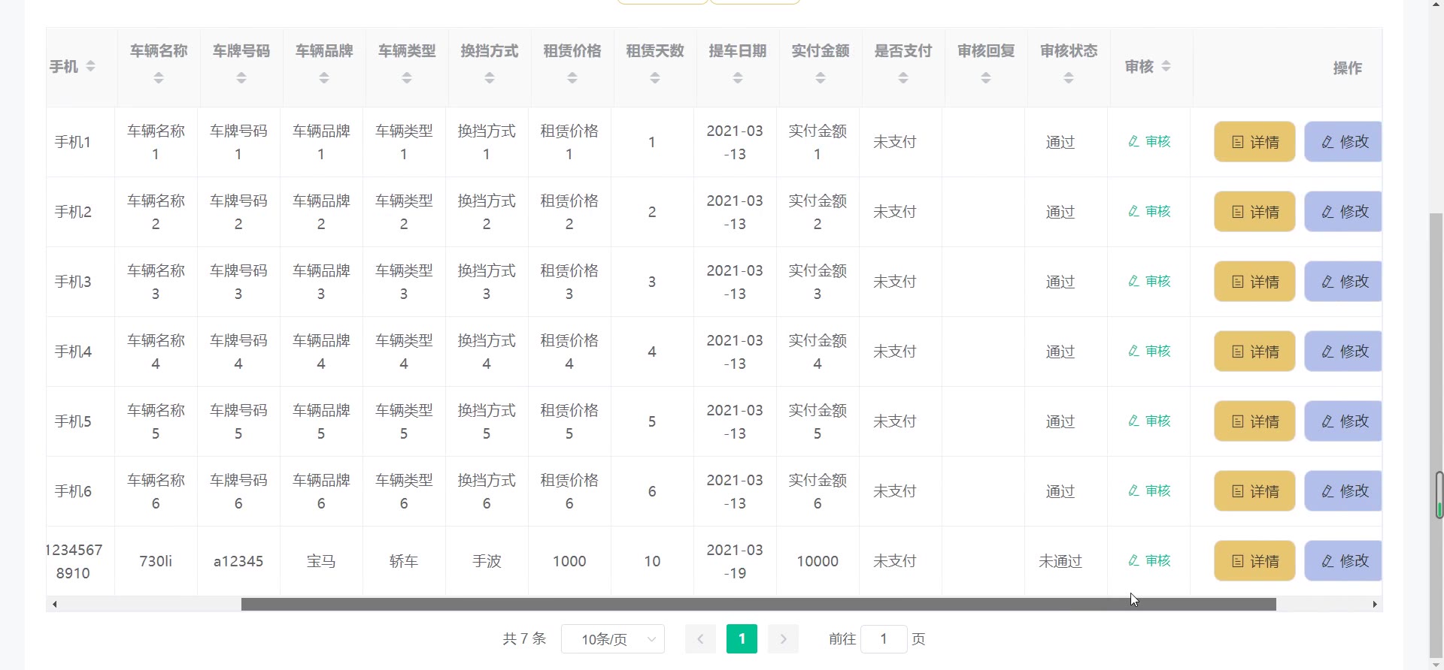The width and height of the screenshot is (1444, 670).
Task: Open the 10条/页 page size dropdown
Action: (613, 639)
